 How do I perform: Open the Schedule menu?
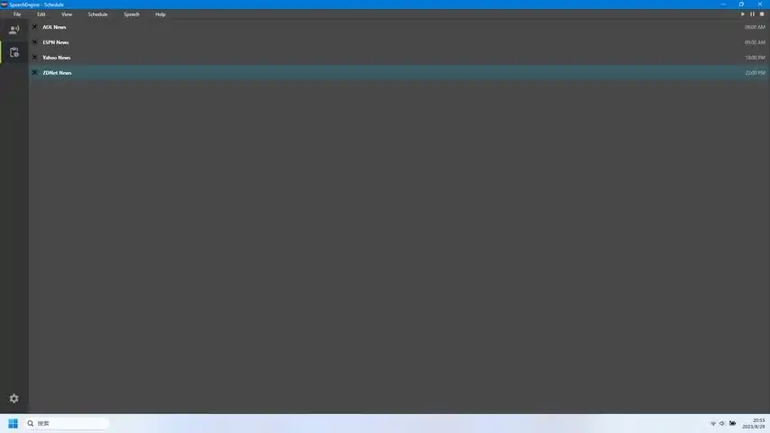97,14
